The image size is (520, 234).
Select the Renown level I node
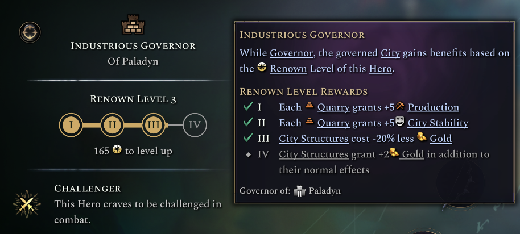pyautogui.click(x=71, y=125)
